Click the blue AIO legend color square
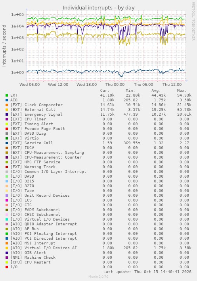Image resolution: width=197 pixels, height=281 pixels. coord(7,100)
